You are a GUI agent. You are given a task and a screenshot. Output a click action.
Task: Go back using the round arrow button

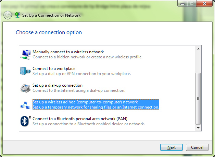[8, 15]
